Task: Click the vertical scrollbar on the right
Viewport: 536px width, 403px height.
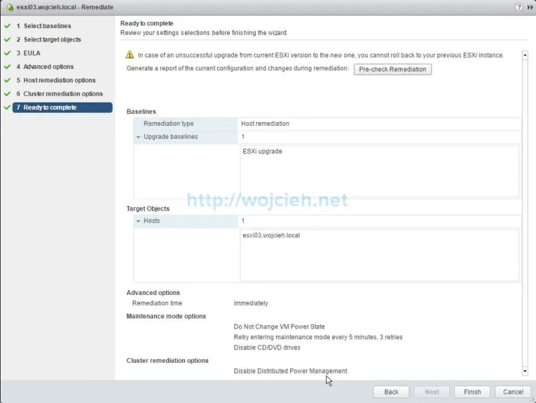Action: click(525, 201)
